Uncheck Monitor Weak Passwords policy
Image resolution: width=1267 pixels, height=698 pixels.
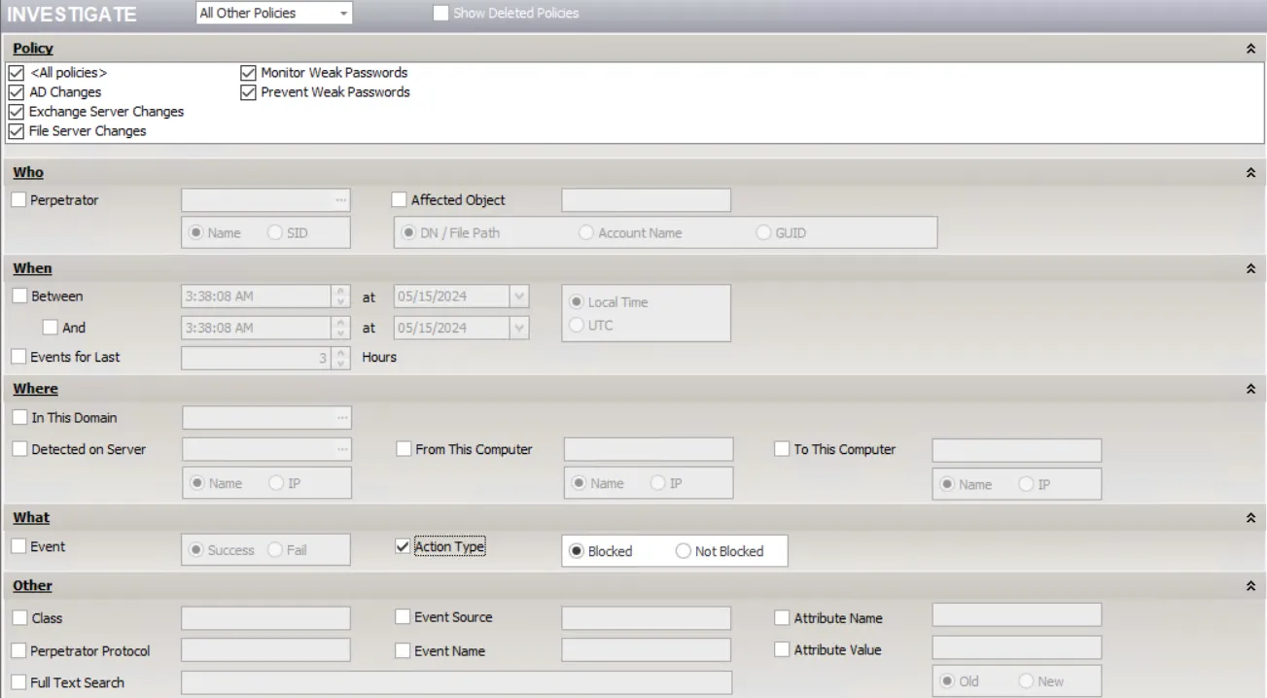point(248,73)
